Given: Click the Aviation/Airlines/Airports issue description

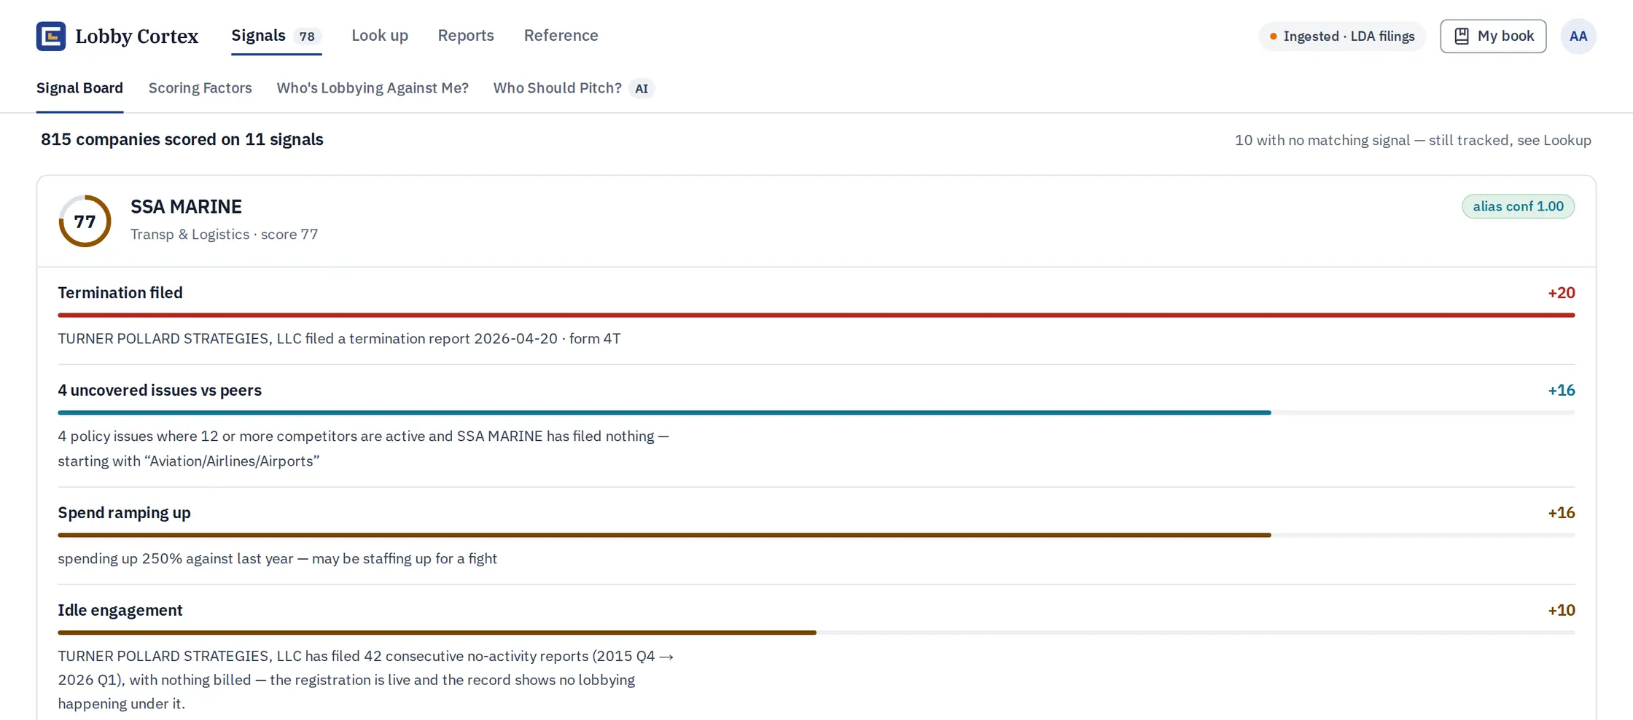Looking at the screenshot, I should pos(364,449).
